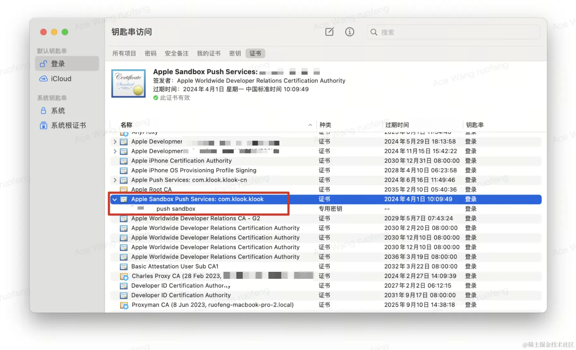Screen dimensions: 576x350
Task: Select the Charles Proxy CA row
Action: click(326, 276)
